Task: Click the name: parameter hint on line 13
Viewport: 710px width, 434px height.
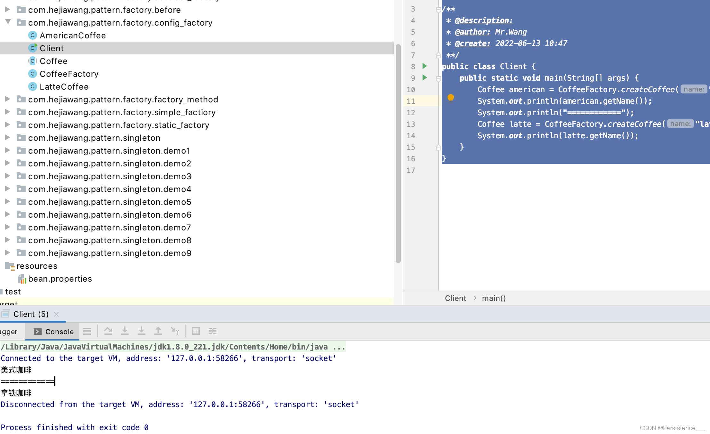Action: (680, 124)
